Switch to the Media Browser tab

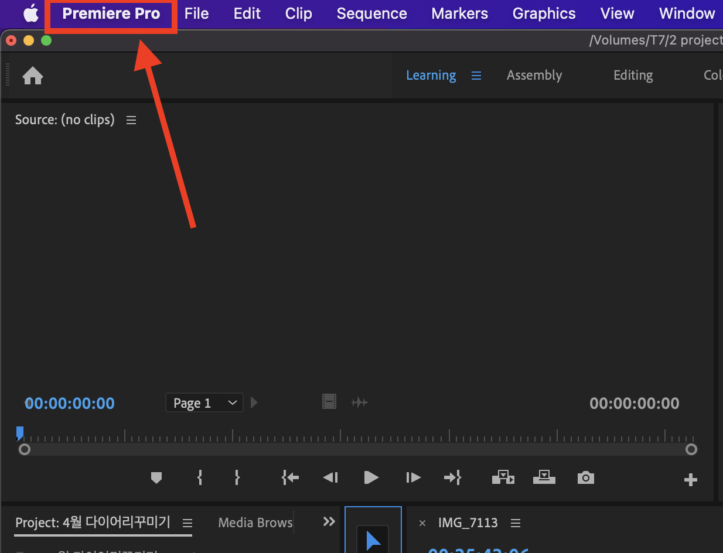pyautogui.click(x=255, y=523)
